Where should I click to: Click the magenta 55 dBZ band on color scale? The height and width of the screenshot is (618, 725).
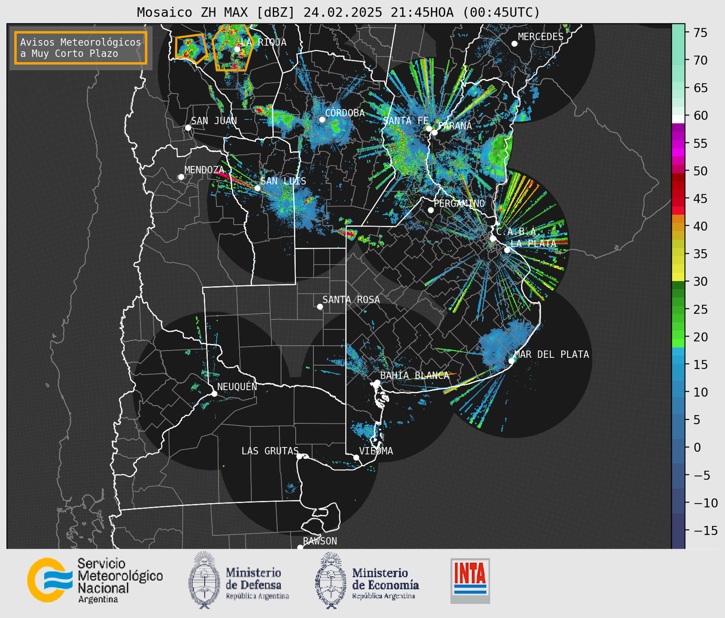pos(678,143)
